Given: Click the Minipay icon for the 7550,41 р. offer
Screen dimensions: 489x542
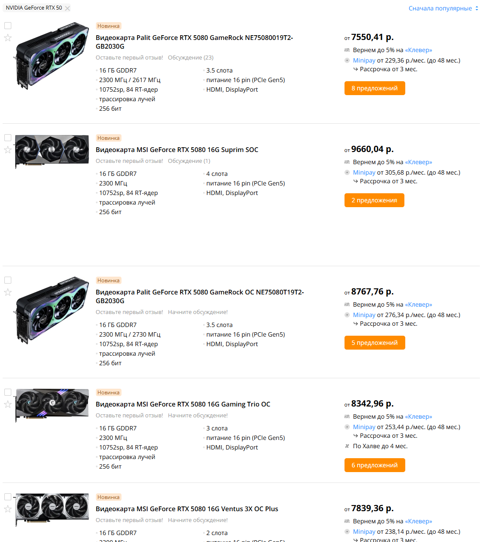Looking at the screenshot, I should 347,61.
